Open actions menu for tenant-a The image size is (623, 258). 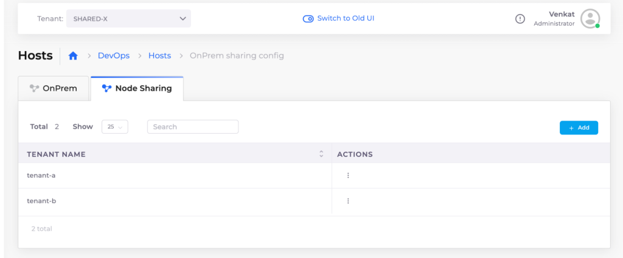click(348, 175)
